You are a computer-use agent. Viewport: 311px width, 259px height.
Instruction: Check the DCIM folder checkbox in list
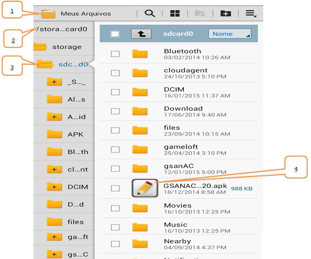pyautogui.click(x=115, y=92)
